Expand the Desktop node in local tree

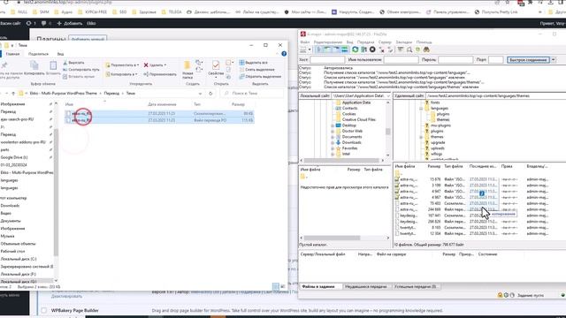(333, 125)
